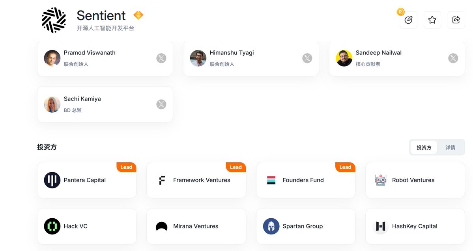The width and height of the screenshot is (473, 251).
Task: Open the HashKey Capital card
Action: pos(415,226)
